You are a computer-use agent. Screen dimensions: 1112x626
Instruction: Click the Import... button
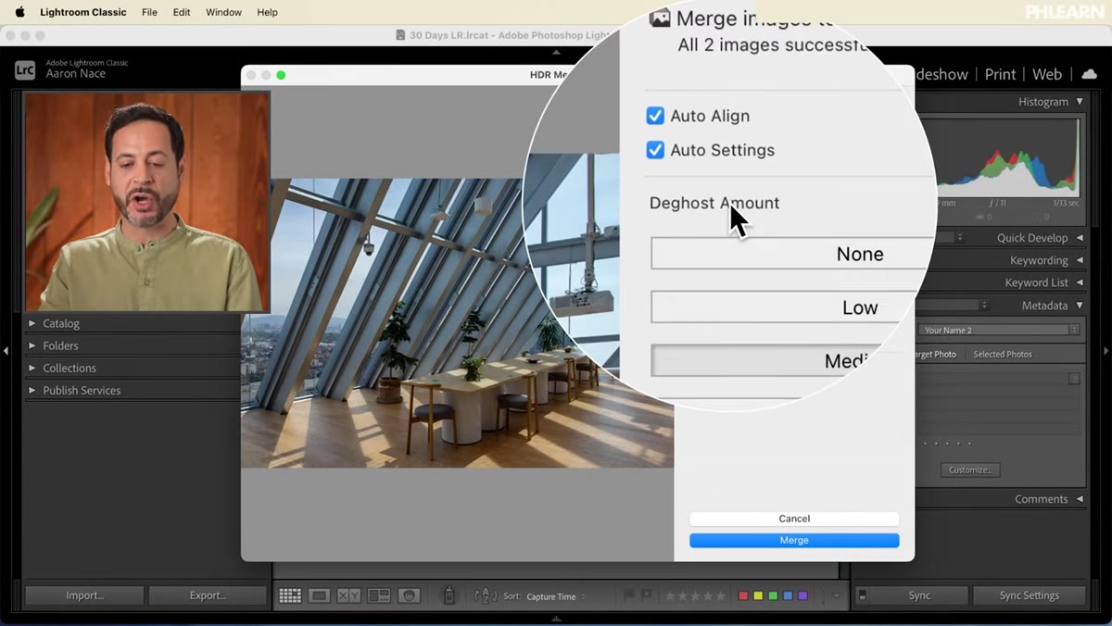(x=84, y=595)
